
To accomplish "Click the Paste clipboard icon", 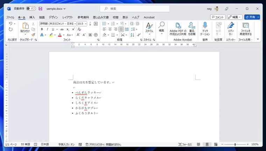I will 25,26.
